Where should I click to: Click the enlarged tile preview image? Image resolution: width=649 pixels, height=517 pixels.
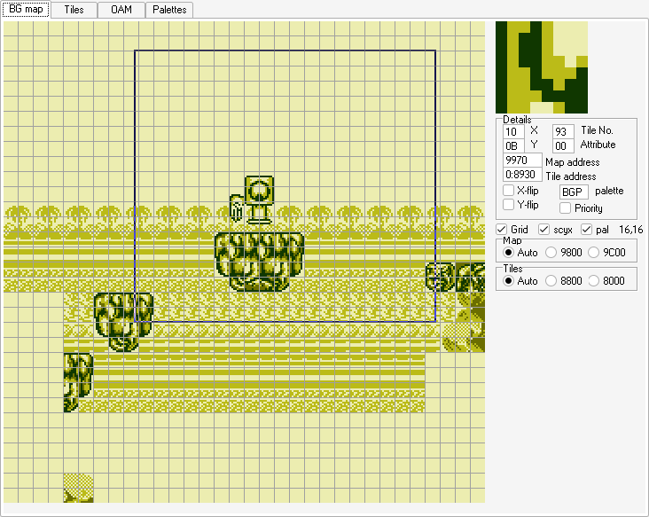[542, 67]
